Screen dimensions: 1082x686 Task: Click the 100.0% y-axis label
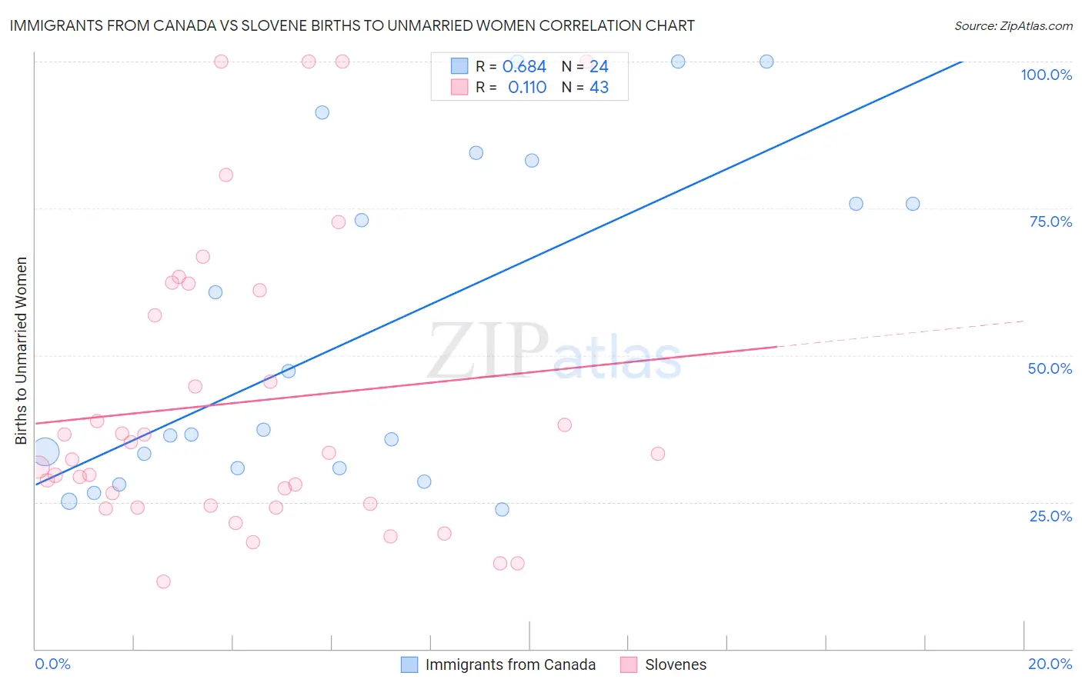point(1046,75)
